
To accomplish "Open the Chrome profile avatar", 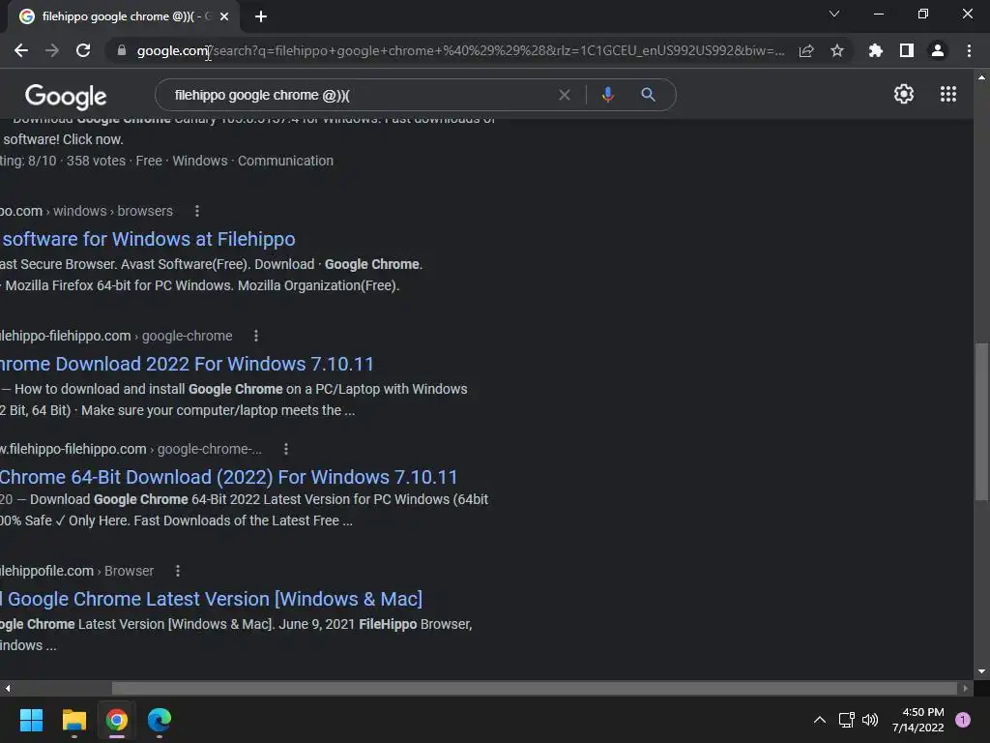I will coord(938,50).
